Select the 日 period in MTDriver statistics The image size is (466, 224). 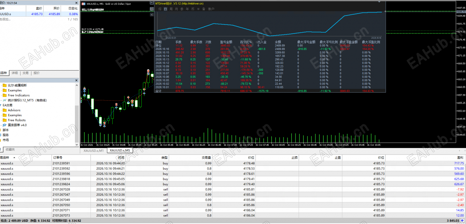click(x=165, y=9)
